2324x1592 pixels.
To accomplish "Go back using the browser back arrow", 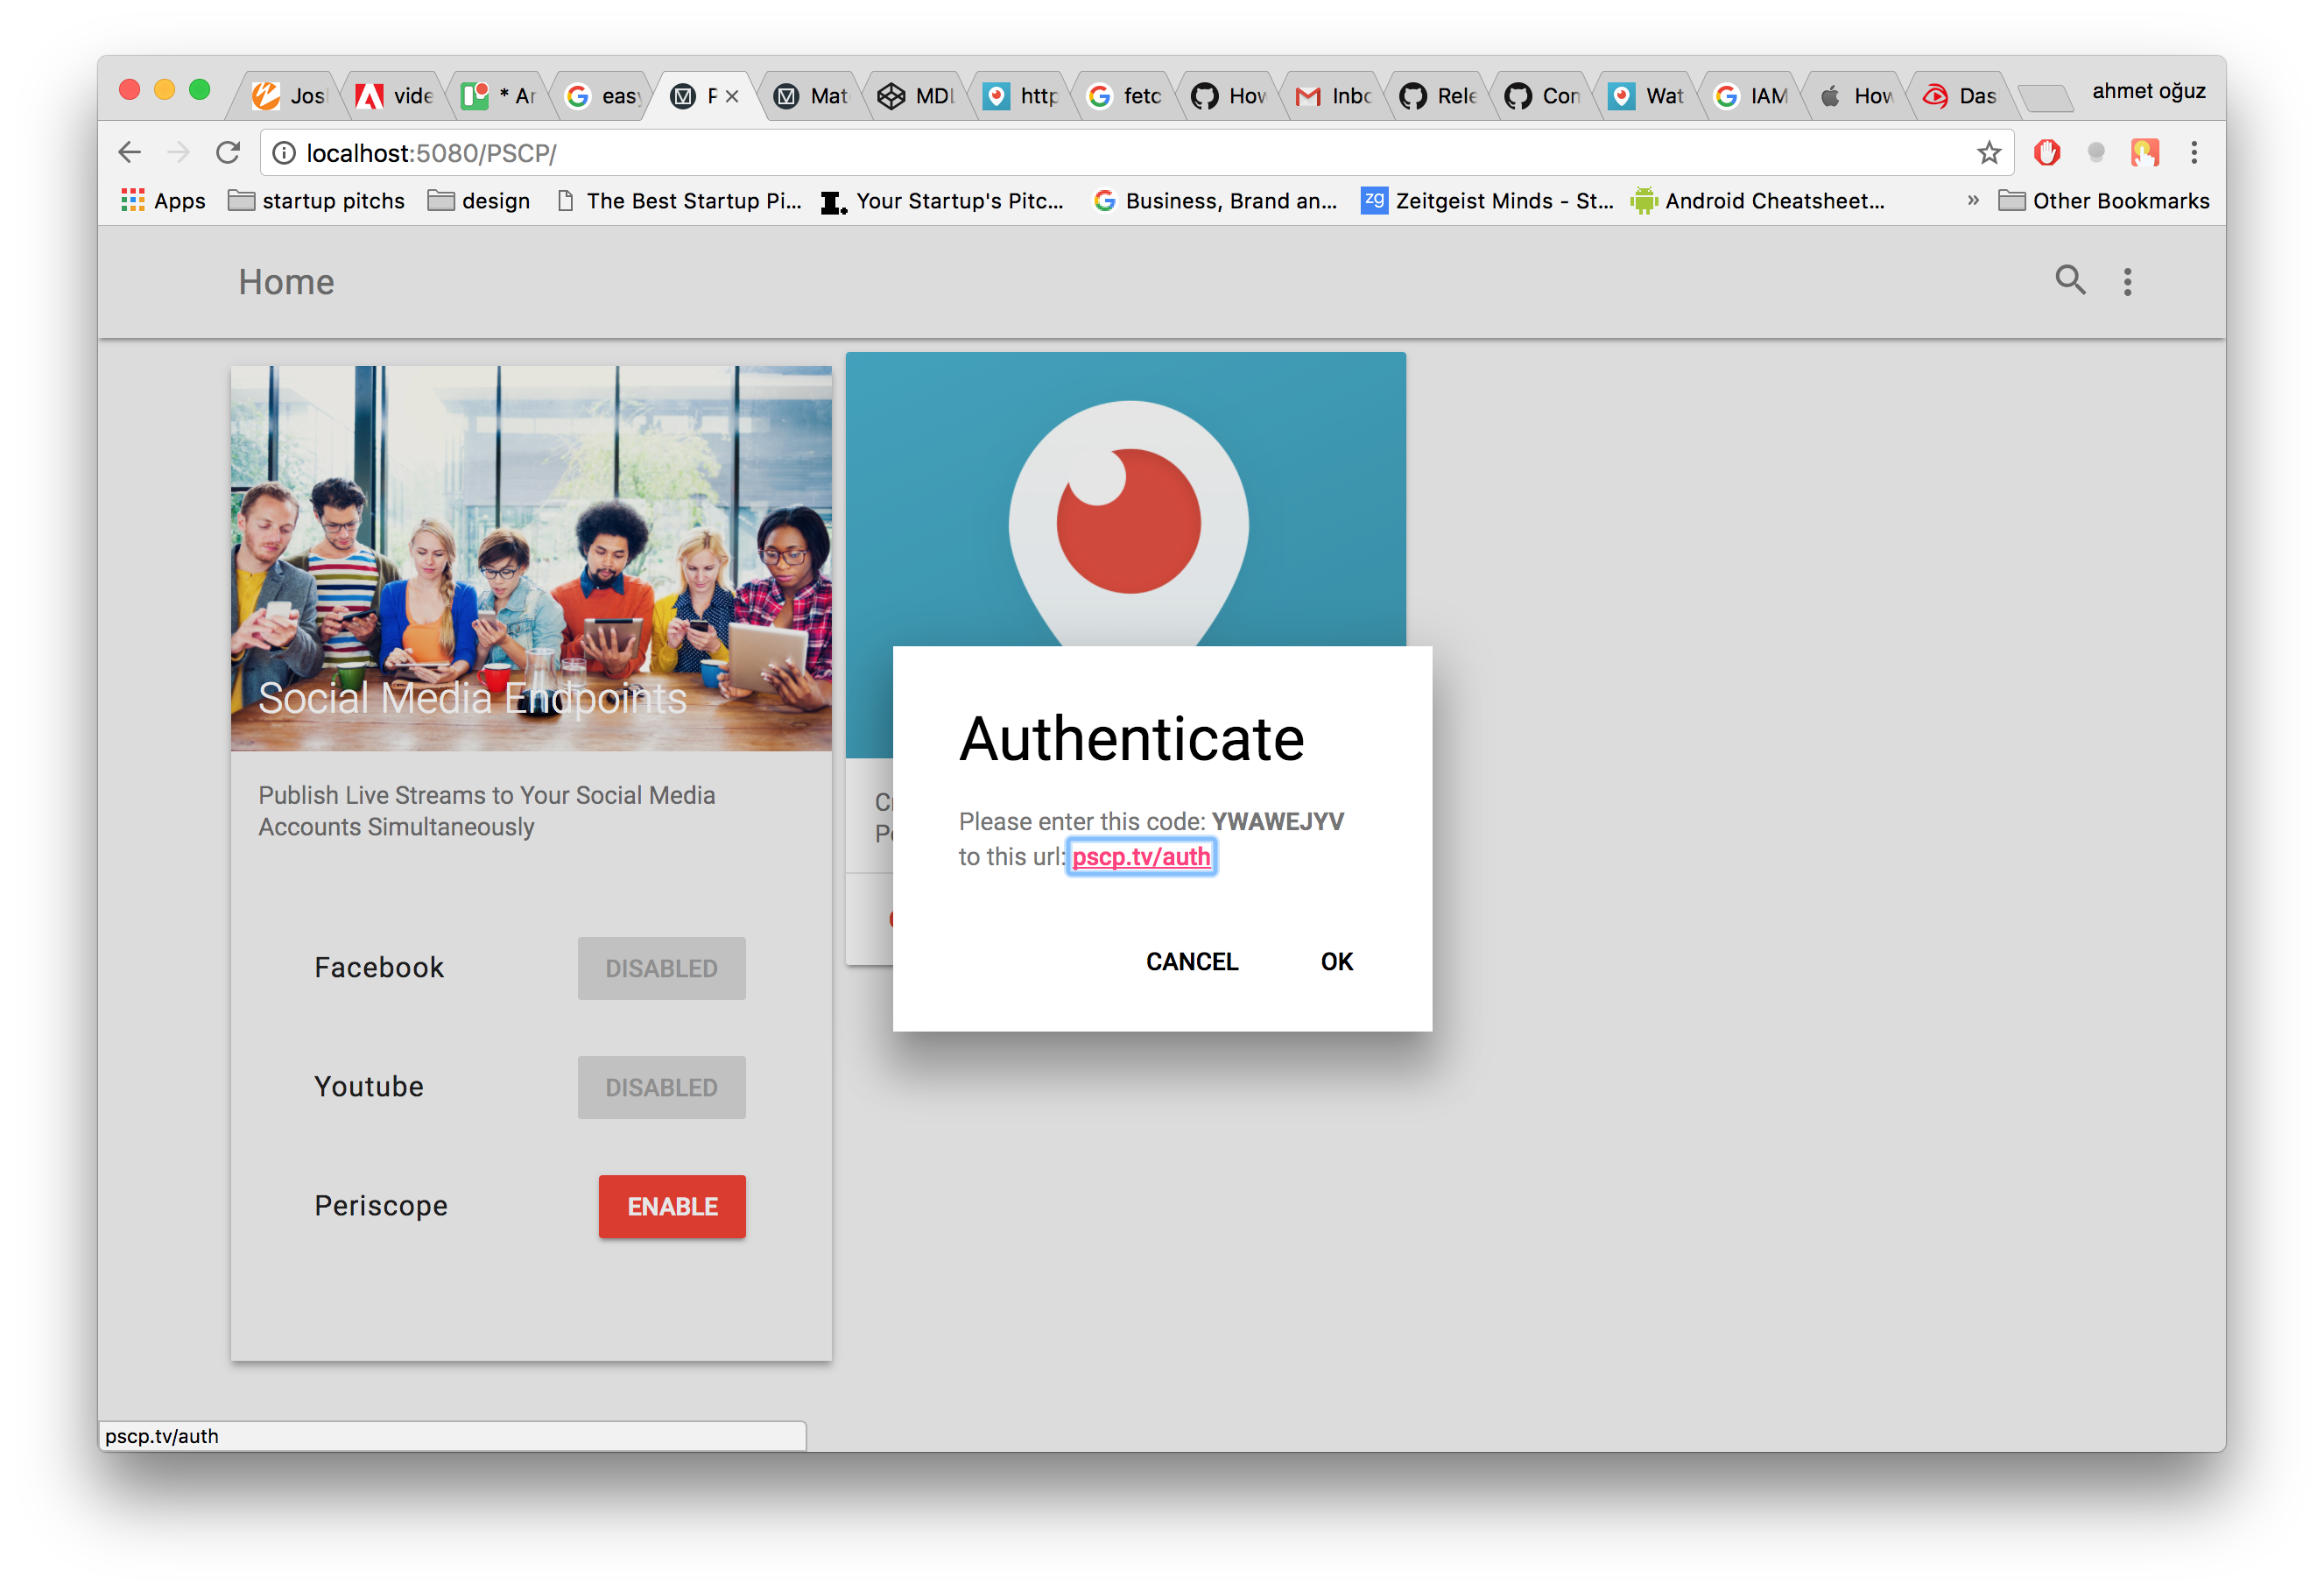I will (x=130, y=152).
